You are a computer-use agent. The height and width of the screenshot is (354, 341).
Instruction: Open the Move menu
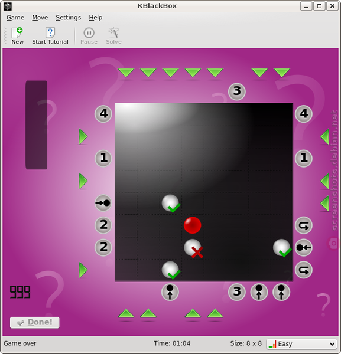pyautogui.click(x=40, y=17)
